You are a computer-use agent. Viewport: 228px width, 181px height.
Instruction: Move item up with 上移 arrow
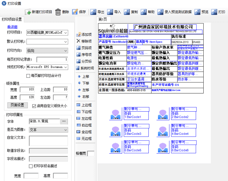[78, 76]
